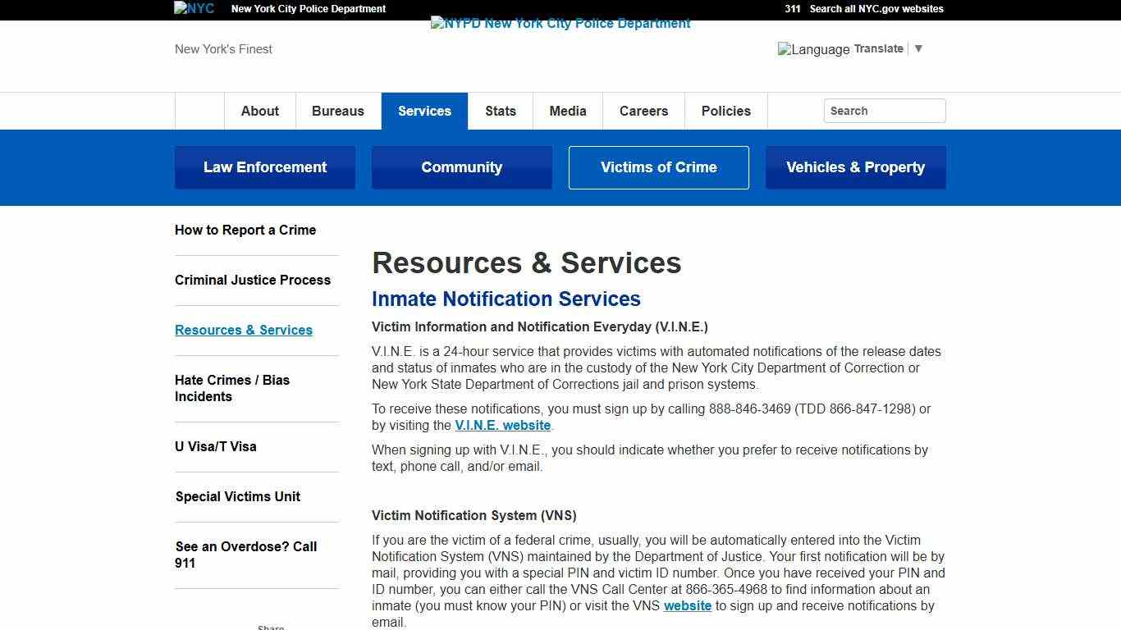Open Vehicles & Property
The image size is (1121, 630).
click(855, 167)
